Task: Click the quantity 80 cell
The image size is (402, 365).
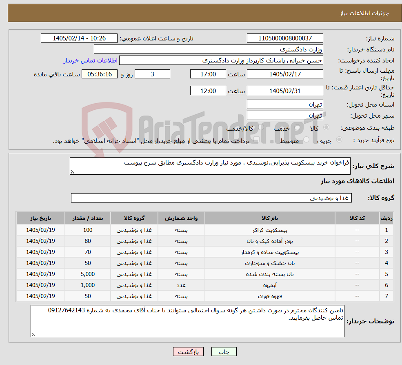Action: point(88,241)
